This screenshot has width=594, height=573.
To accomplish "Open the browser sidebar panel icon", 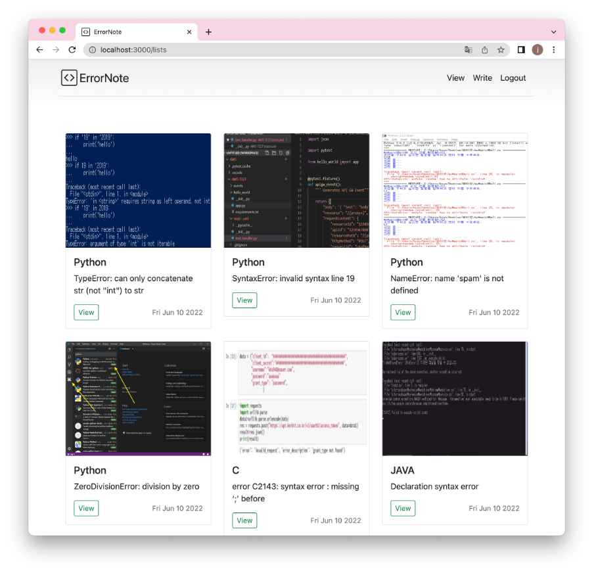I will point(520,49).
